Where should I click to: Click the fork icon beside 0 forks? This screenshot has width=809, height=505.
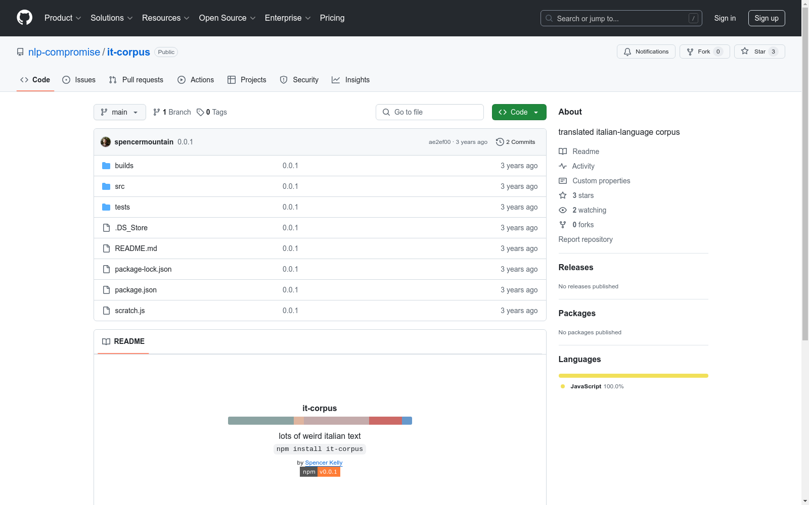563,225
